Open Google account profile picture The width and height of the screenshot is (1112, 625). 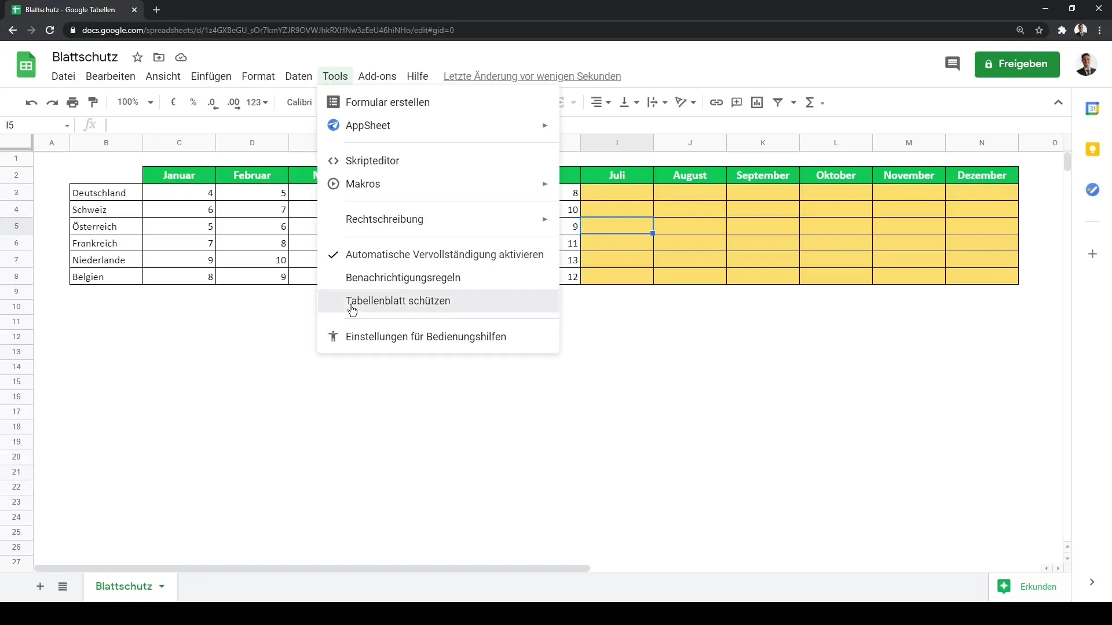(x=1086, y=64)
